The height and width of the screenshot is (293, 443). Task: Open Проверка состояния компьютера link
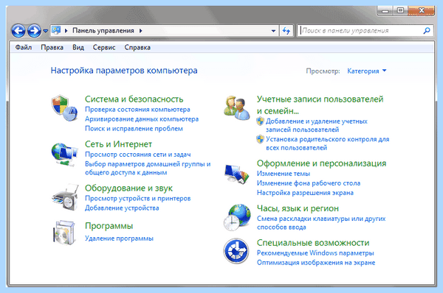137,109
